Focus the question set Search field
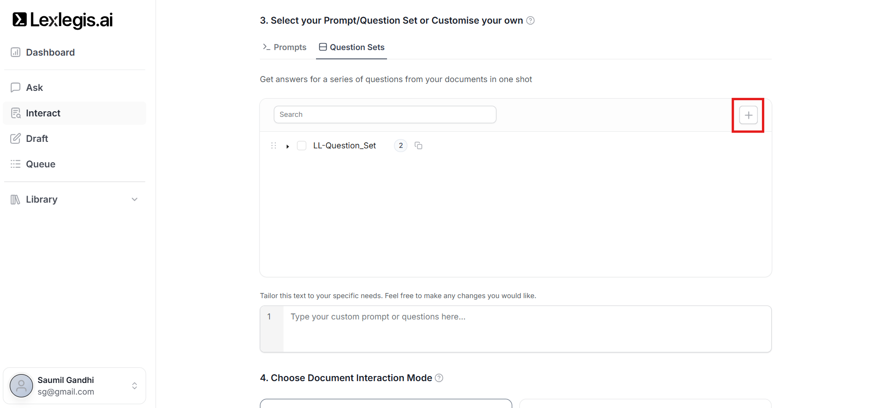Image resolution: width=871 pixels, height=408 pixels. tap(385, 115)
